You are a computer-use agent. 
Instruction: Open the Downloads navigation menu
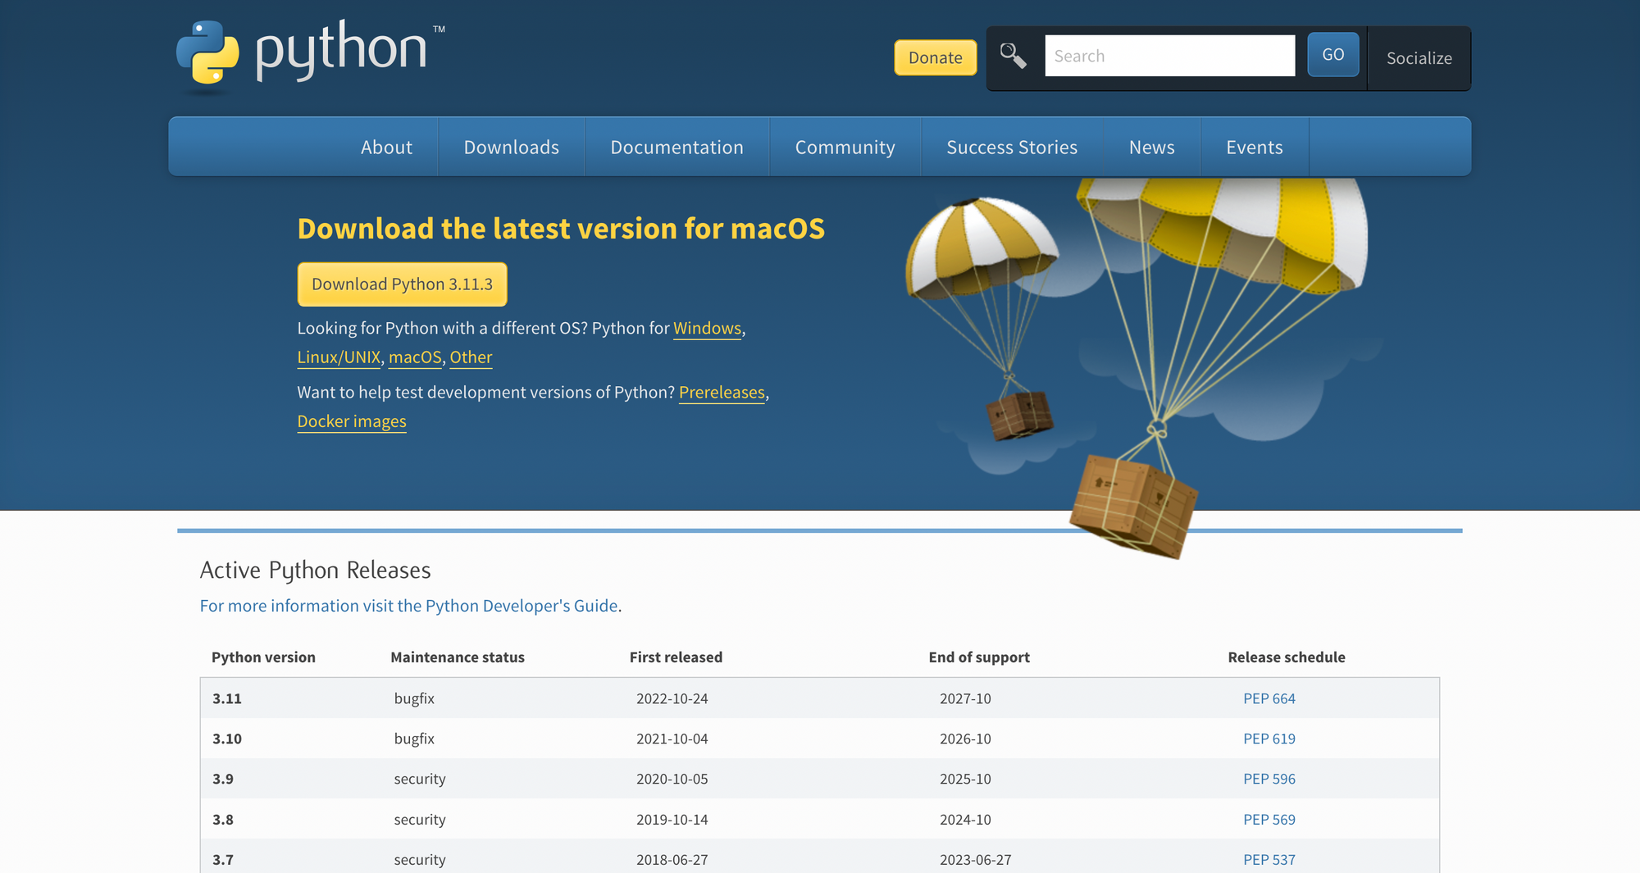pyautogui.click(x=511, y=148)
